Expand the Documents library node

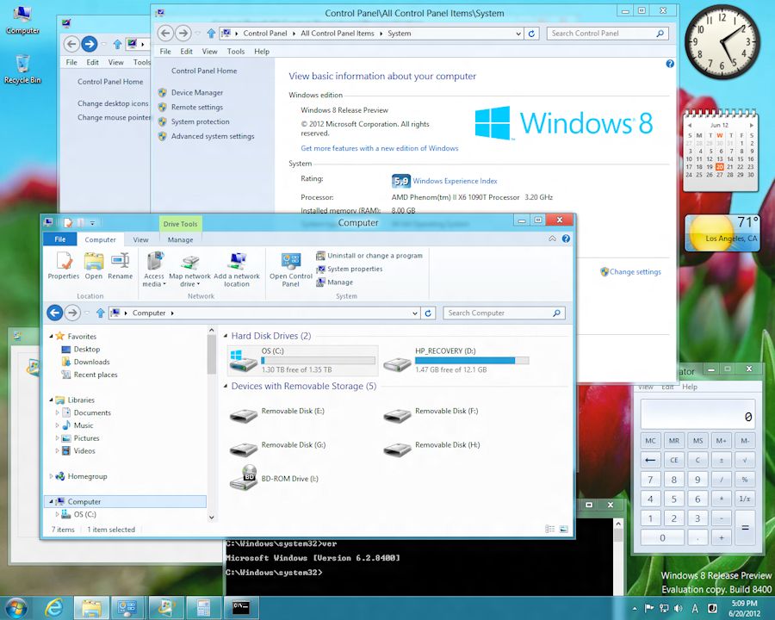click(58, 412)
